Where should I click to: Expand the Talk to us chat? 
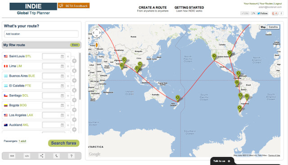click(x=222, y=161)
